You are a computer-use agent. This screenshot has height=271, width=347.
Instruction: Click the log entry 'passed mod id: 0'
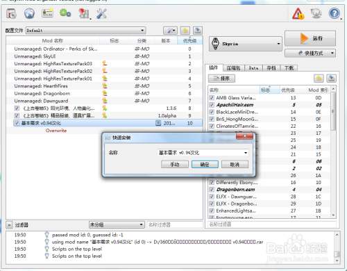(87, 235)
